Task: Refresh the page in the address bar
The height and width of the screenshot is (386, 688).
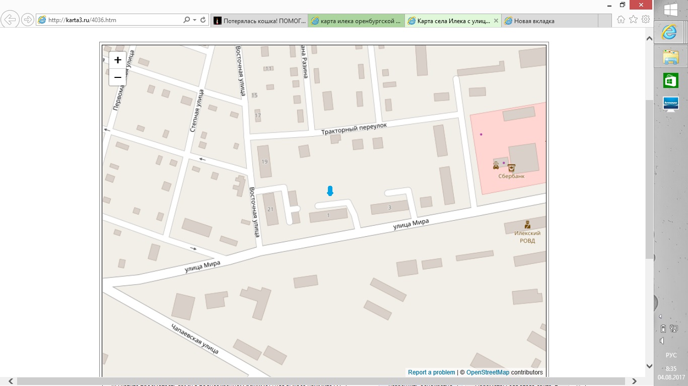Action: coord(203,20)
